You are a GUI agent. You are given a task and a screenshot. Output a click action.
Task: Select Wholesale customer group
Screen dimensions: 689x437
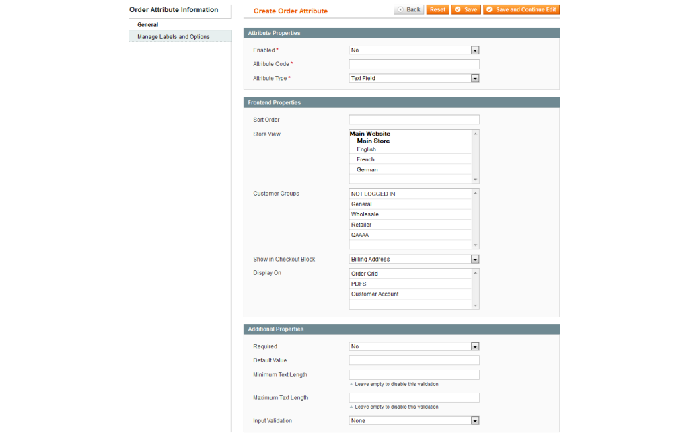[410, 214]
